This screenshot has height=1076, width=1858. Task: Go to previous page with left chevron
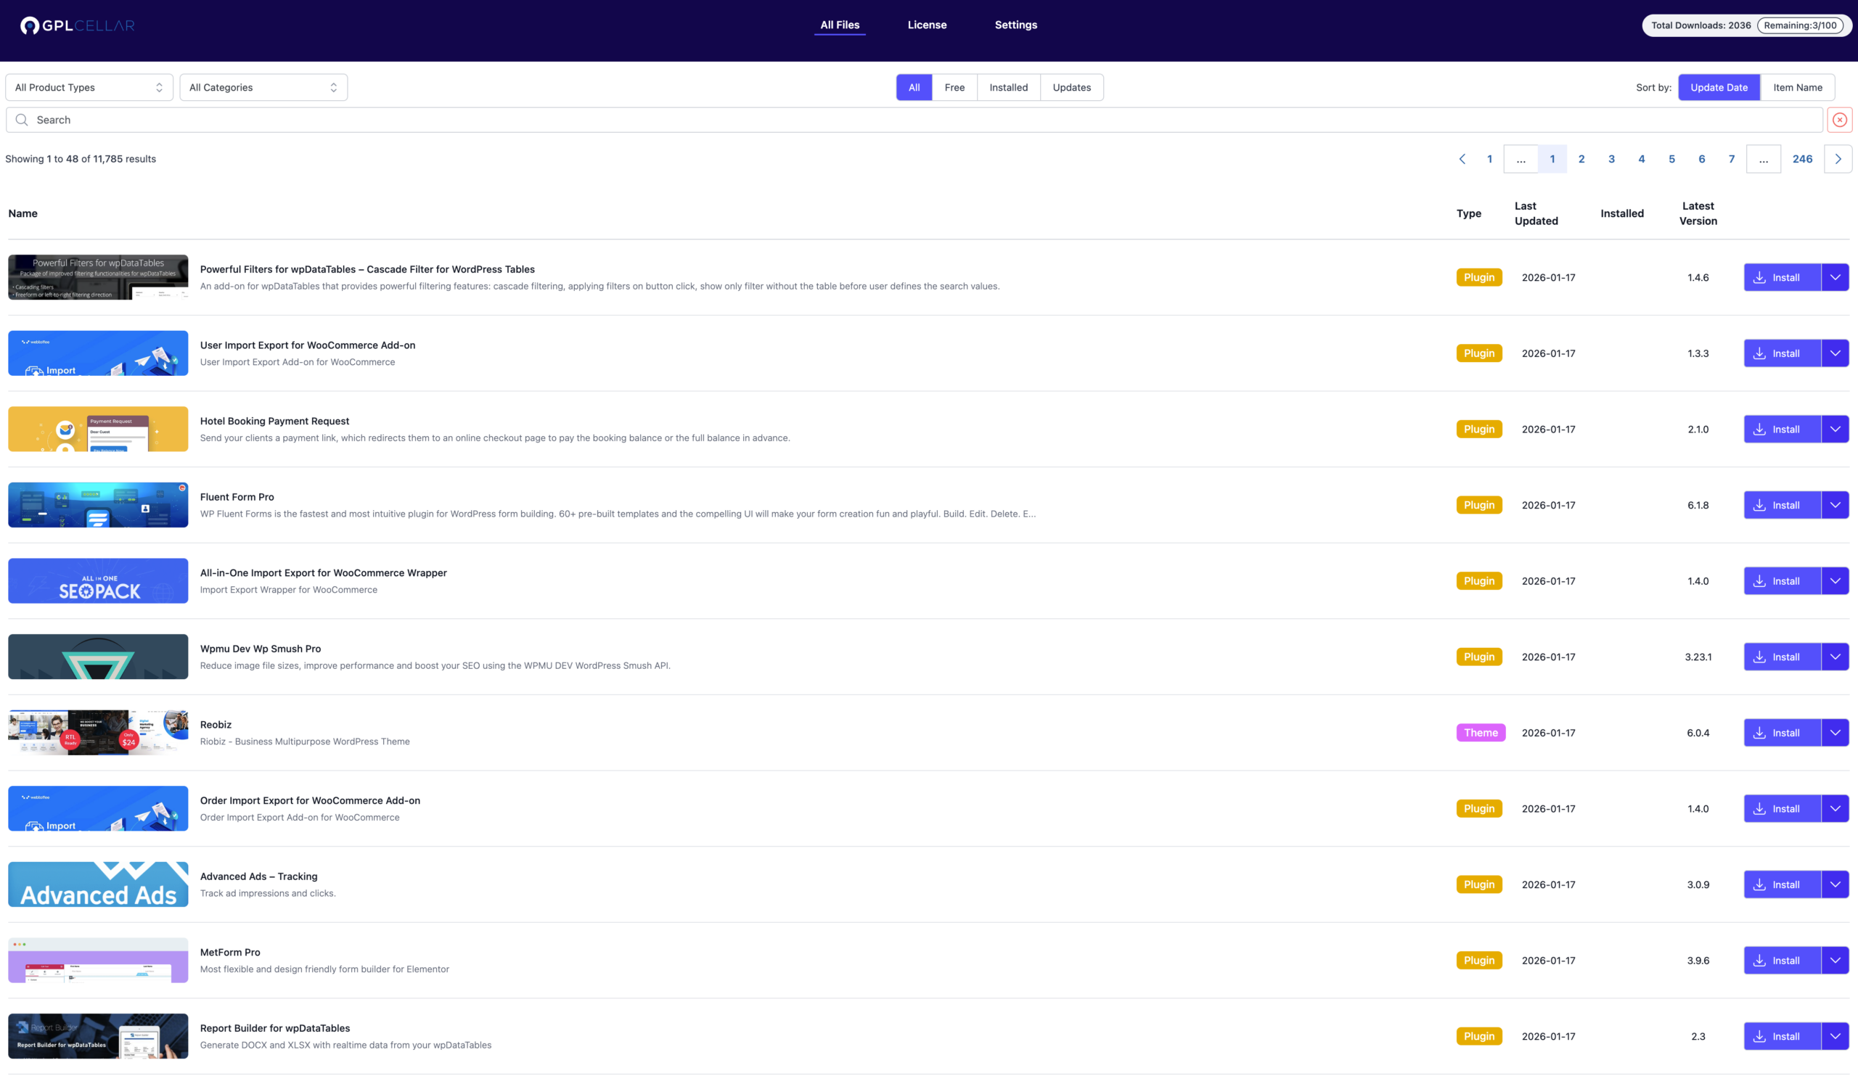(x=1462, y=159)
